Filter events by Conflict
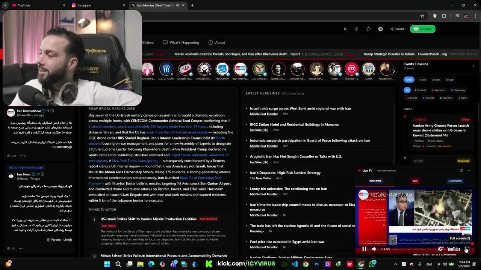Screen dimensions: 481x270 point(411,98)
